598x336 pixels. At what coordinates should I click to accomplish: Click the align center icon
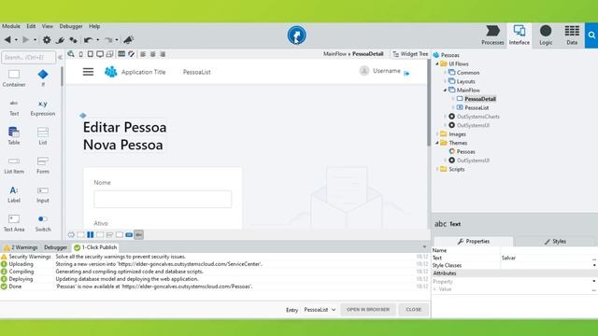point(152,54)
